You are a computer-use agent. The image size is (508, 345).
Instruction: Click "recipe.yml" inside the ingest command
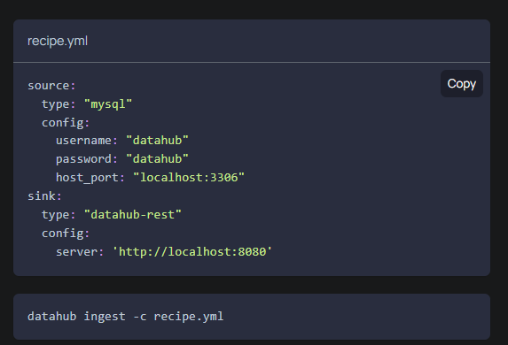(189, 317)
